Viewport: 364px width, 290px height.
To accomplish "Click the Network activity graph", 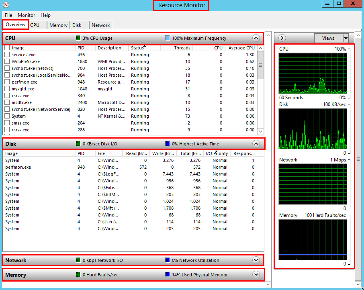I will tap(313, 184).
